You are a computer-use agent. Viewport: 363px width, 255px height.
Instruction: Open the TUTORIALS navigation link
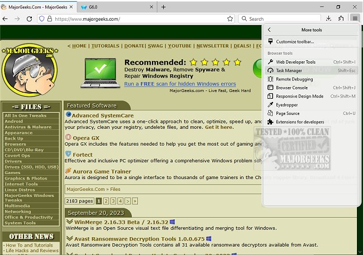coord(106,46)
